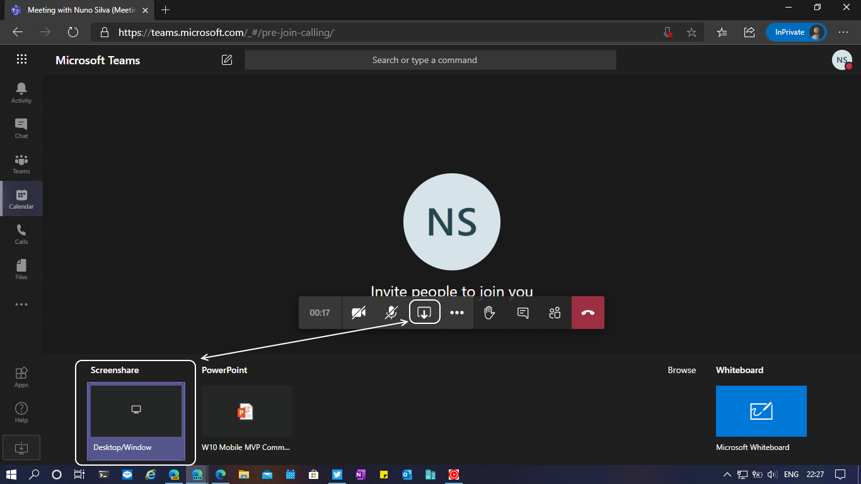Add this page to favorites star
Viewport: 861px width, 484px height.
click(x=691, y=32)
